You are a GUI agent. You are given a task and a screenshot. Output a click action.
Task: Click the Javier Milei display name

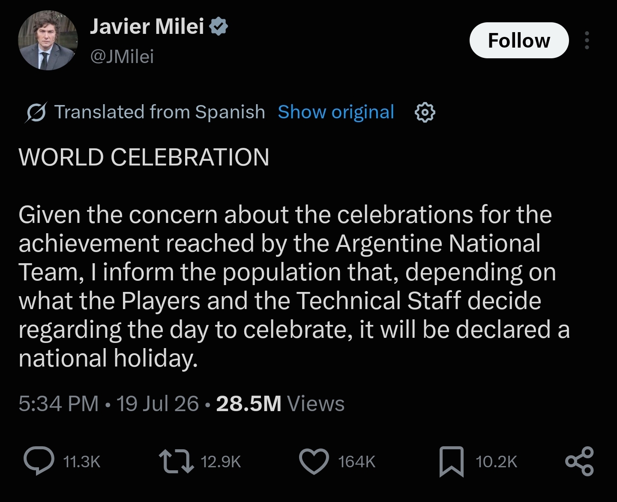pos(147,27)
